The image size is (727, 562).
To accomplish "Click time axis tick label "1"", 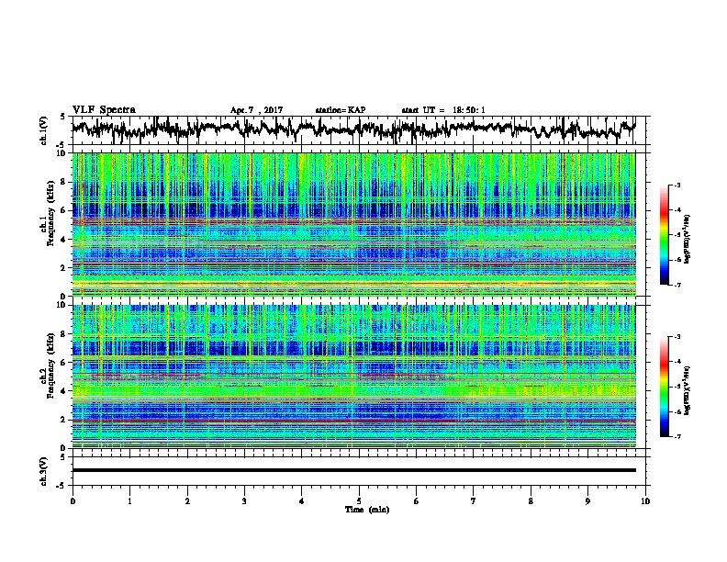I will click(129, 501).
